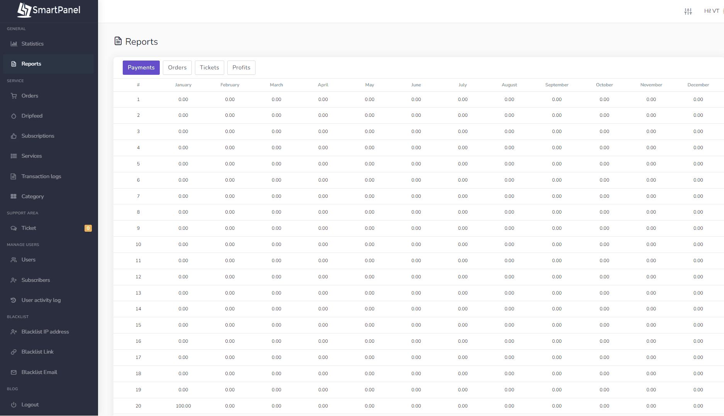The width and height of the screenshot is (724, 416).
Task: Click the Orders shopping cart icon
Action: point(14,96)
